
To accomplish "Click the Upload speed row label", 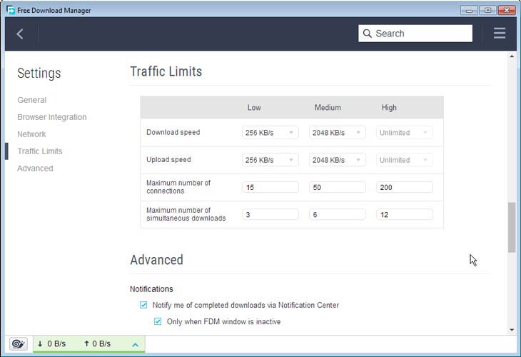I will (168, 159).
